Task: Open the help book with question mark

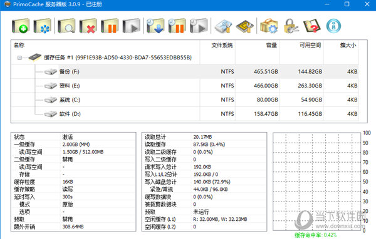Action: click(311, 26)
